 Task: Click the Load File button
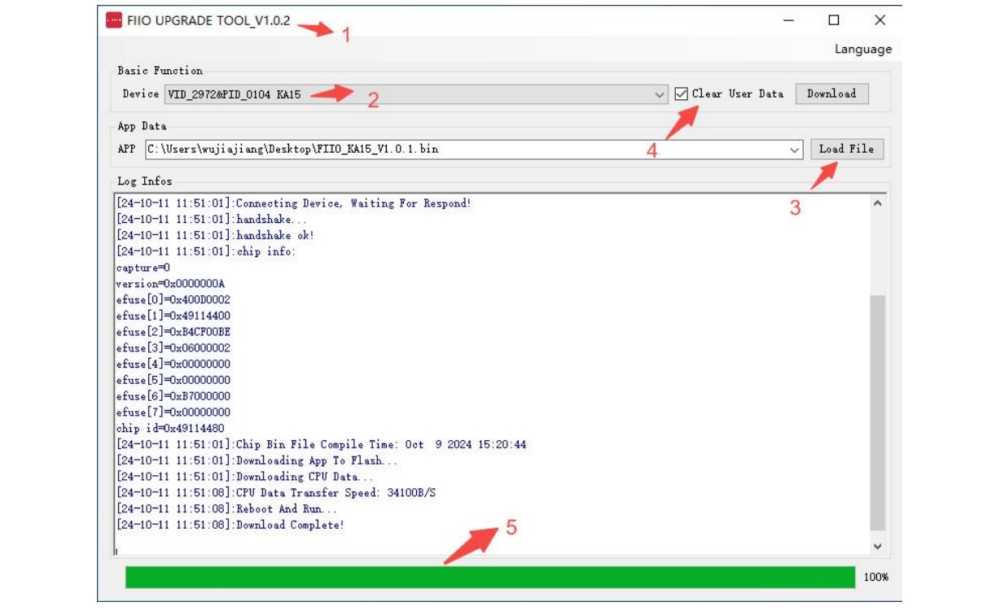[x=846, y=150]
